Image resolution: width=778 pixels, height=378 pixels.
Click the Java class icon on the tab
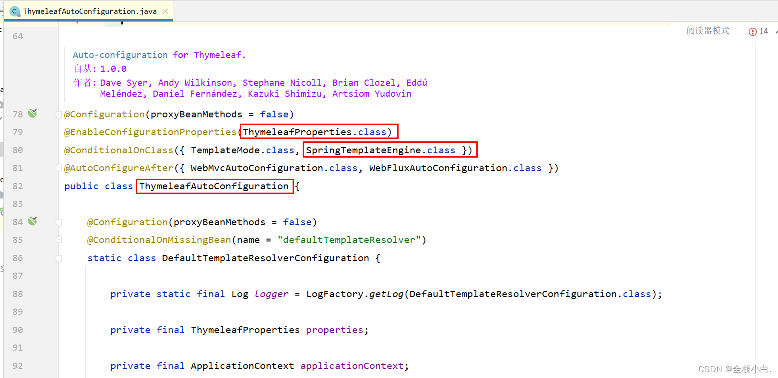click(15, 11)
